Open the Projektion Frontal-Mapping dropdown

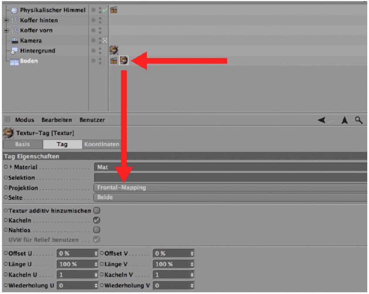click(230, 188)
